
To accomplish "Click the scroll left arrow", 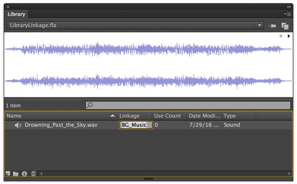I will click(41, 173).
